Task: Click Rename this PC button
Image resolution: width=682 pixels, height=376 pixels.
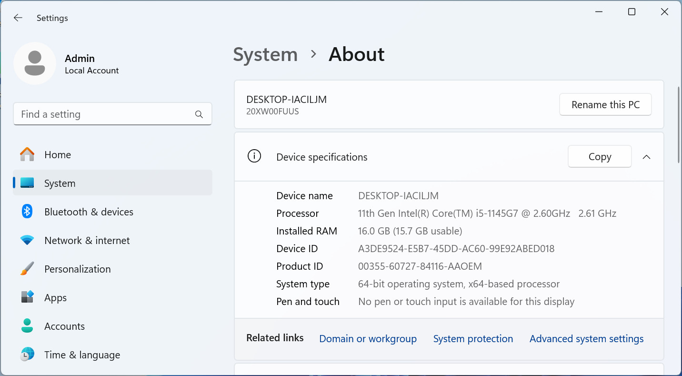Action: point(605,105)
